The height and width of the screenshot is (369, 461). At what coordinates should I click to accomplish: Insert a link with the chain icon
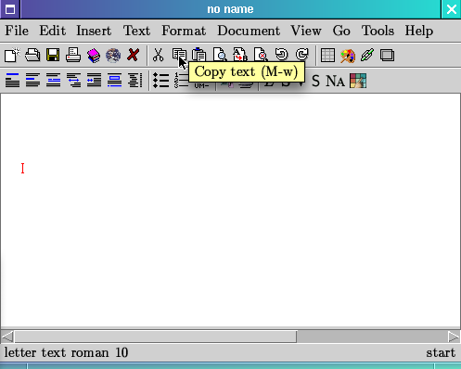tap(367, 56)
